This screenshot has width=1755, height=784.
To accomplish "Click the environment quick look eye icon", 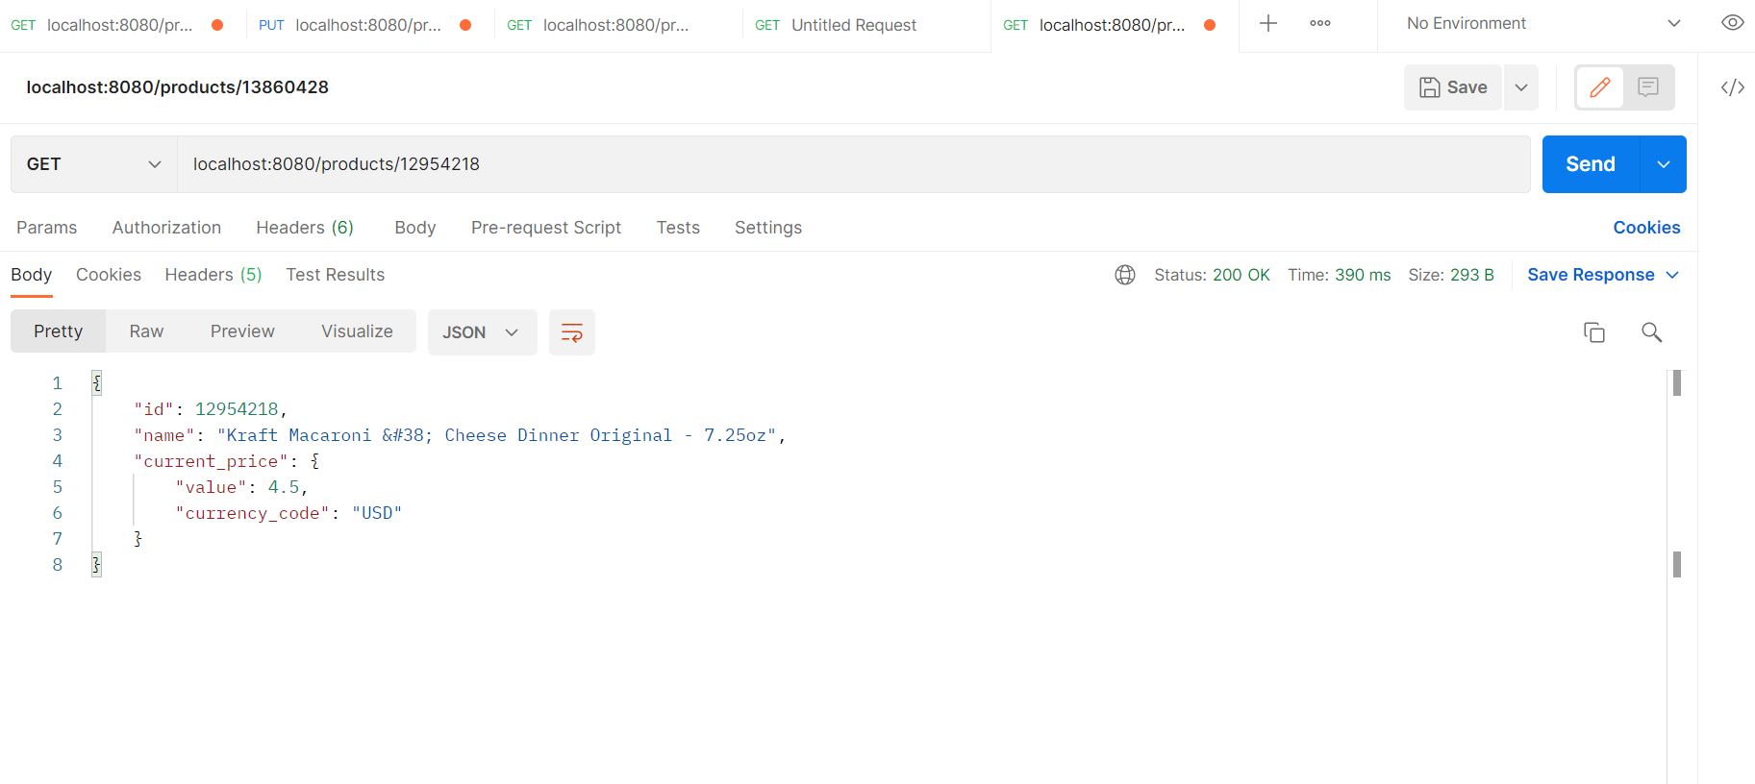I will click(1732, 23).
